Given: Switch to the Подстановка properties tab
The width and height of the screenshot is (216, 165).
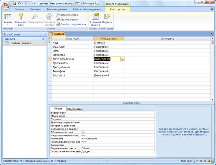Looking at the screenshot, I should (74, 109).
